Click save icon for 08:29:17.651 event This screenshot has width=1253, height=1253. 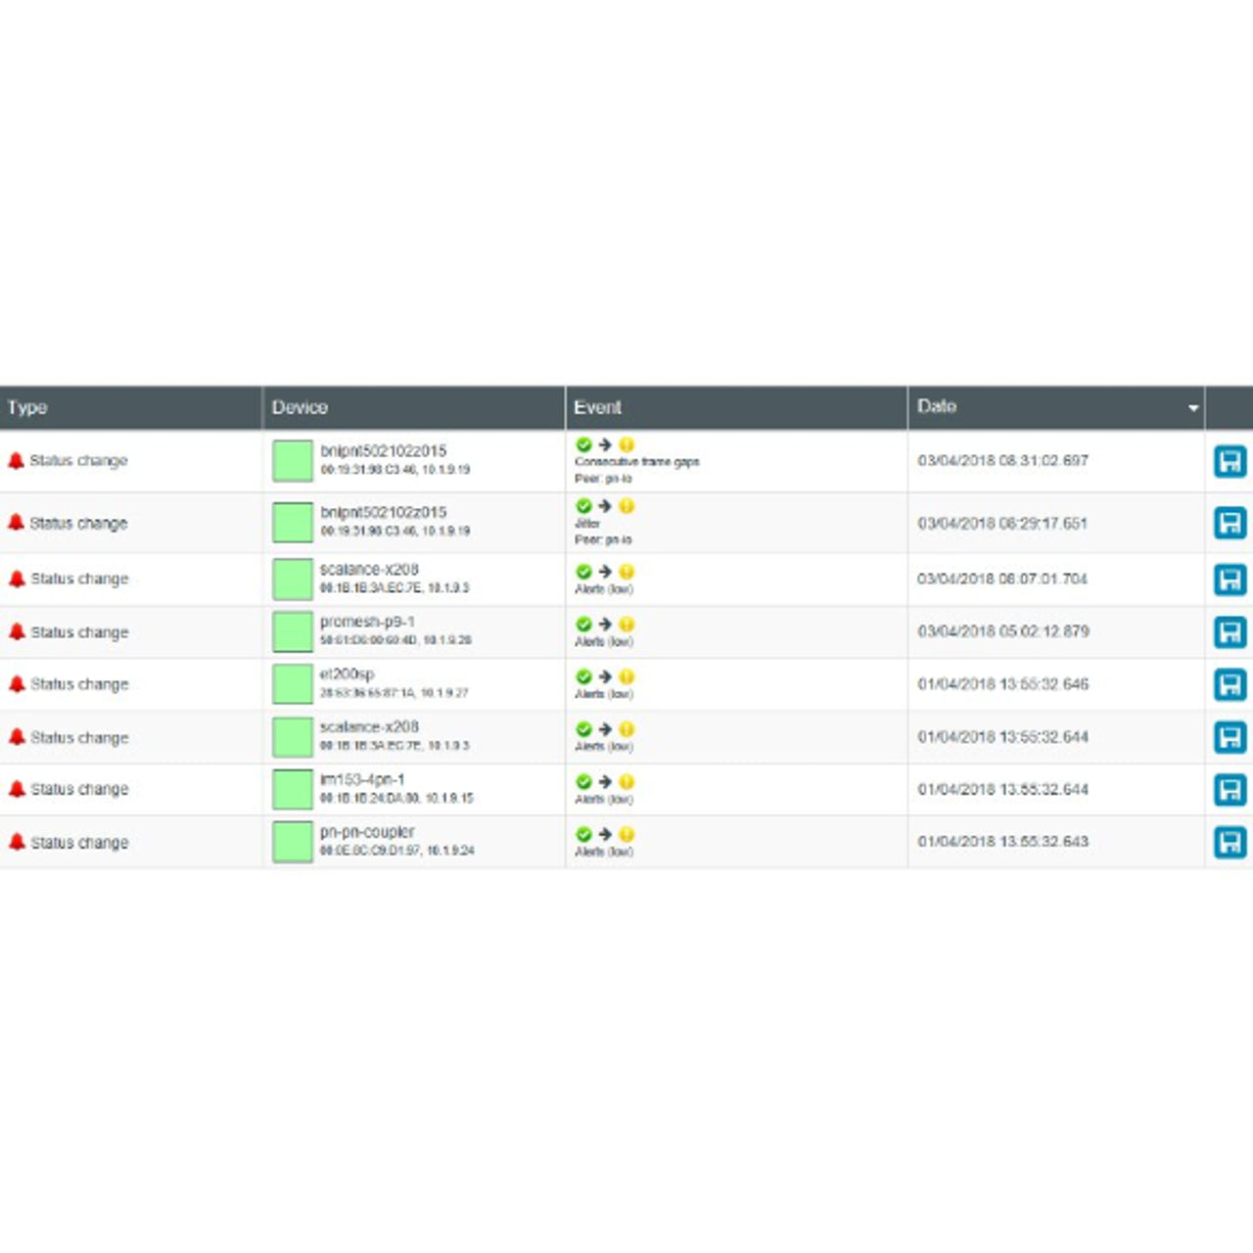click(1230, 523)
